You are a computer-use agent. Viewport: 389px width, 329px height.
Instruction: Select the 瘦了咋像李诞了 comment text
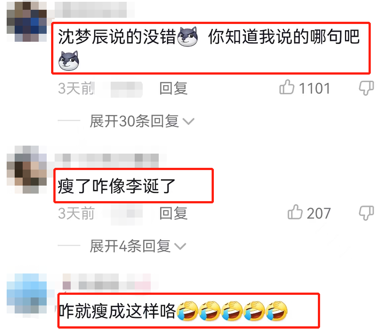(x=116, y=186)
